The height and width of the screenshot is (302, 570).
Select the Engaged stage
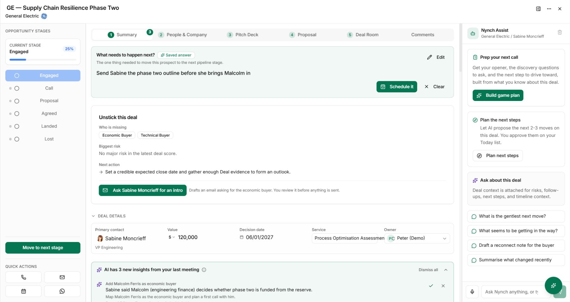pos(43,76)
